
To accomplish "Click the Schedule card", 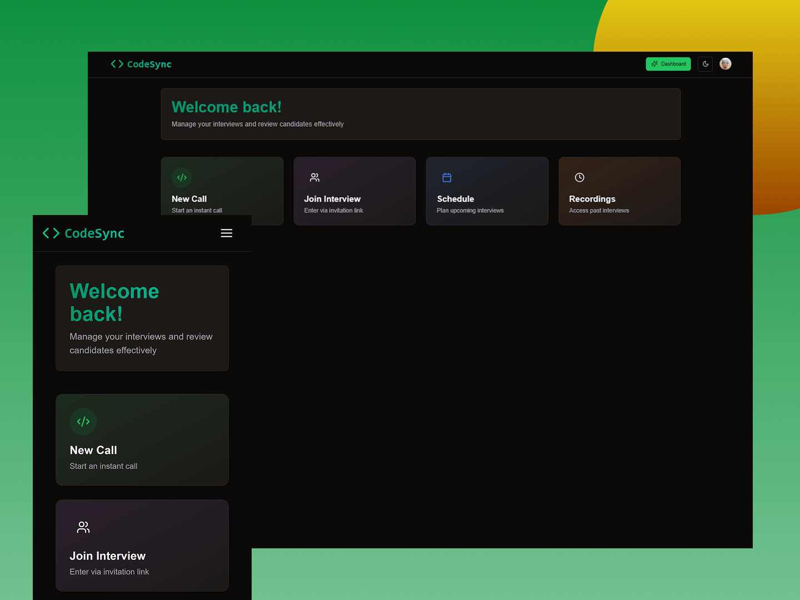I will [x=487, y=191].
